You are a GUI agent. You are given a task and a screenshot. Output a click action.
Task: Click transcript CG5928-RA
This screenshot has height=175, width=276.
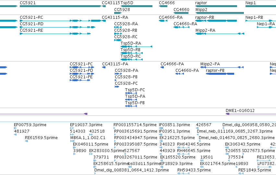click(x=118, y=27)
